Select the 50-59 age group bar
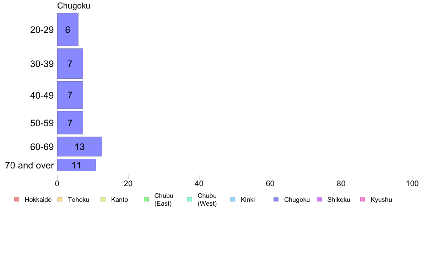This screenshot has height=261, width=422. pos(70,123)
